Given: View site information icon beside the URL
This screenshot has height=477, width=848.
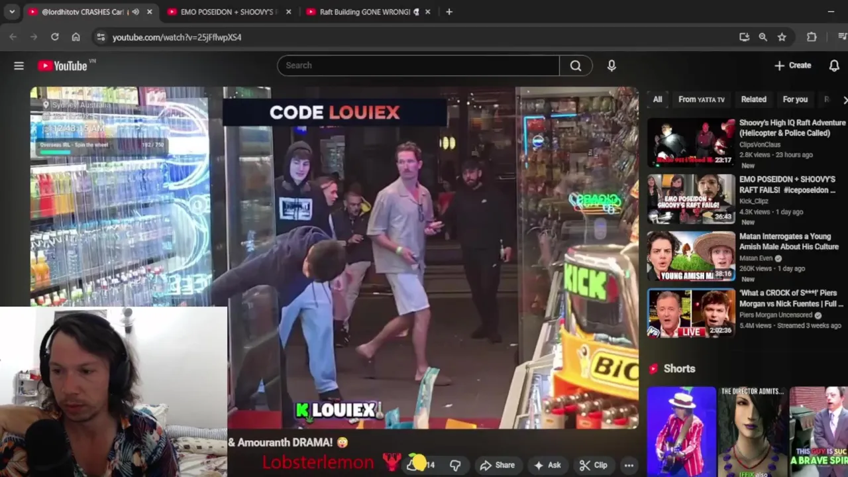Looking at the screenshot, I should 101,37.
